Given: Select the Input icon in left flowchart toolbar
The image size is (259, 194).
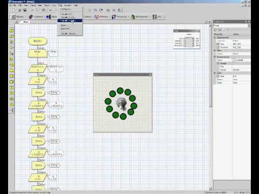Looking at the screenshot, I should point(11,31).
